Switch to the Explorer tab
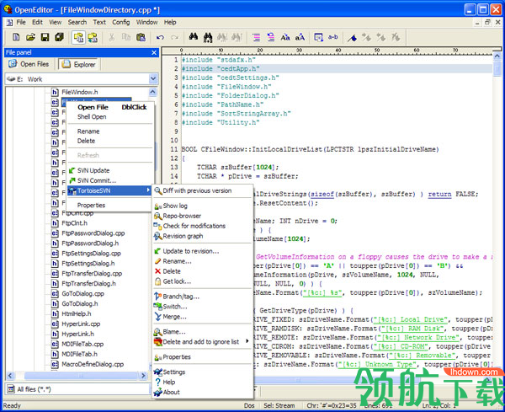 coord(80,64)
